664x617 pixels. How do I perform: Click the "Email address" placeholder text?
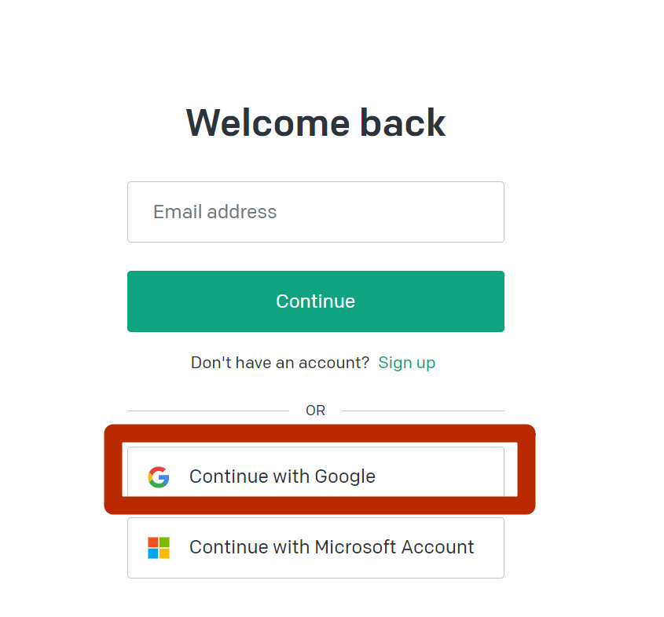click(215, 212)
